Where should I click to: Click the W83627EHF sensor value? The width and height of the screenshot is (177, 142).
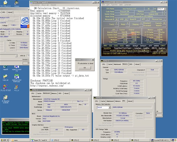pyautogui.click(x=66, y=110)
